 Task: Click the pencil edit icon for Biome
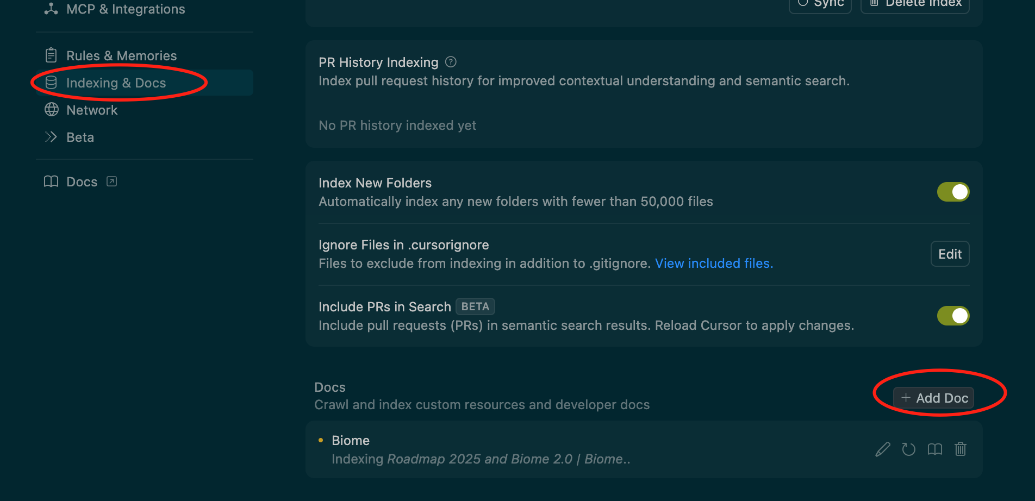point(883,449)
